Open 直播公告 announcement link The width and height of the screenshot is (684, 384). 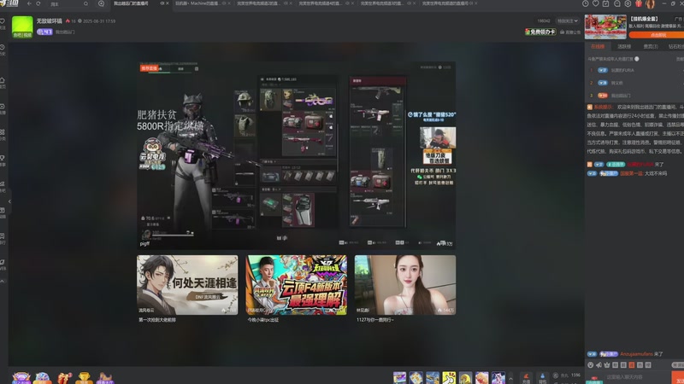tap(570, 32)
